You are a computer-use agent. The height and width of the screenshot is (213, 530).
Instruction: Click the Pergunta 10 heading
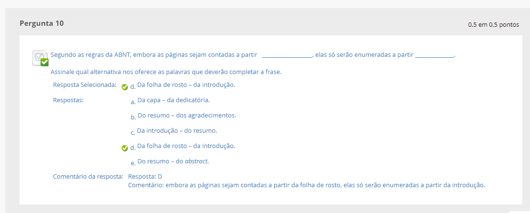(42, 23)
